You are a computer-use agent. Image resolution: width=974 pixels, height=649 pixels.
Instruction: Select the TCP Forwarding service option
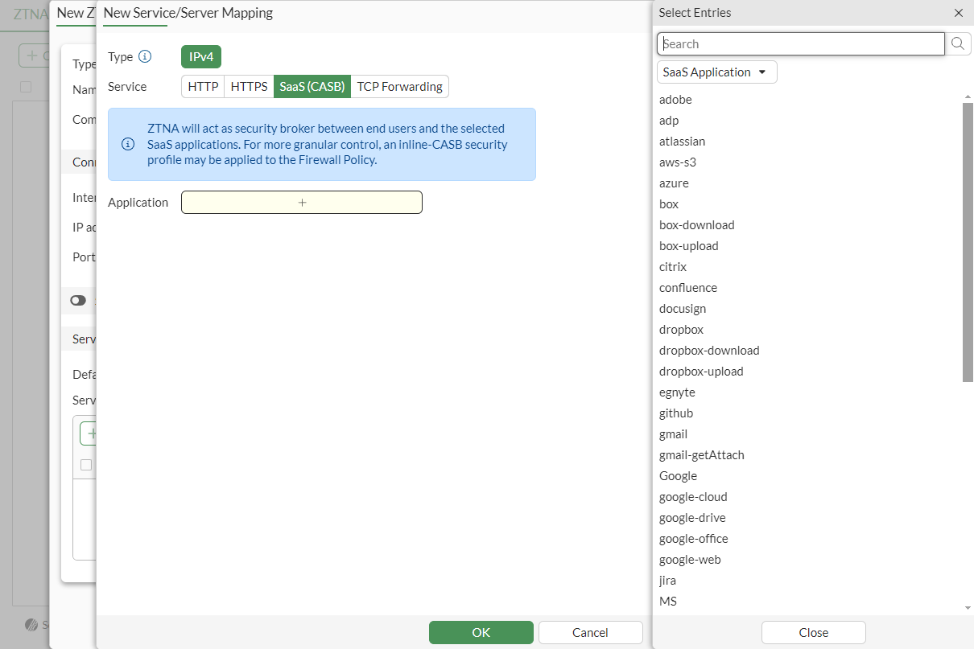click(x=400, y=86)
